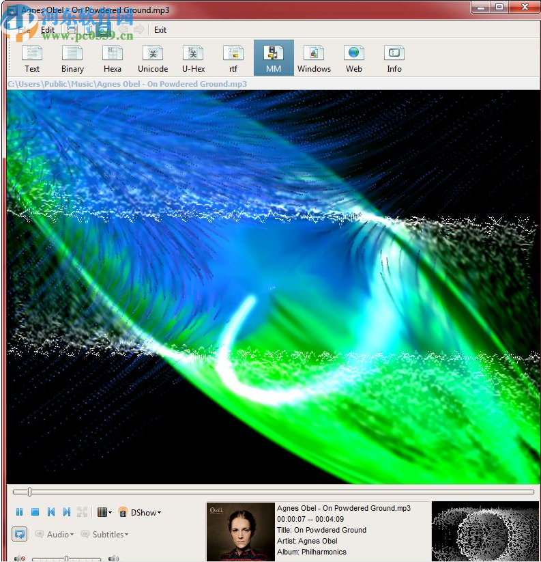Click the grayed fullscreen icon
Image resolution: width=541 pixels, height=562 pixels.
83,512
